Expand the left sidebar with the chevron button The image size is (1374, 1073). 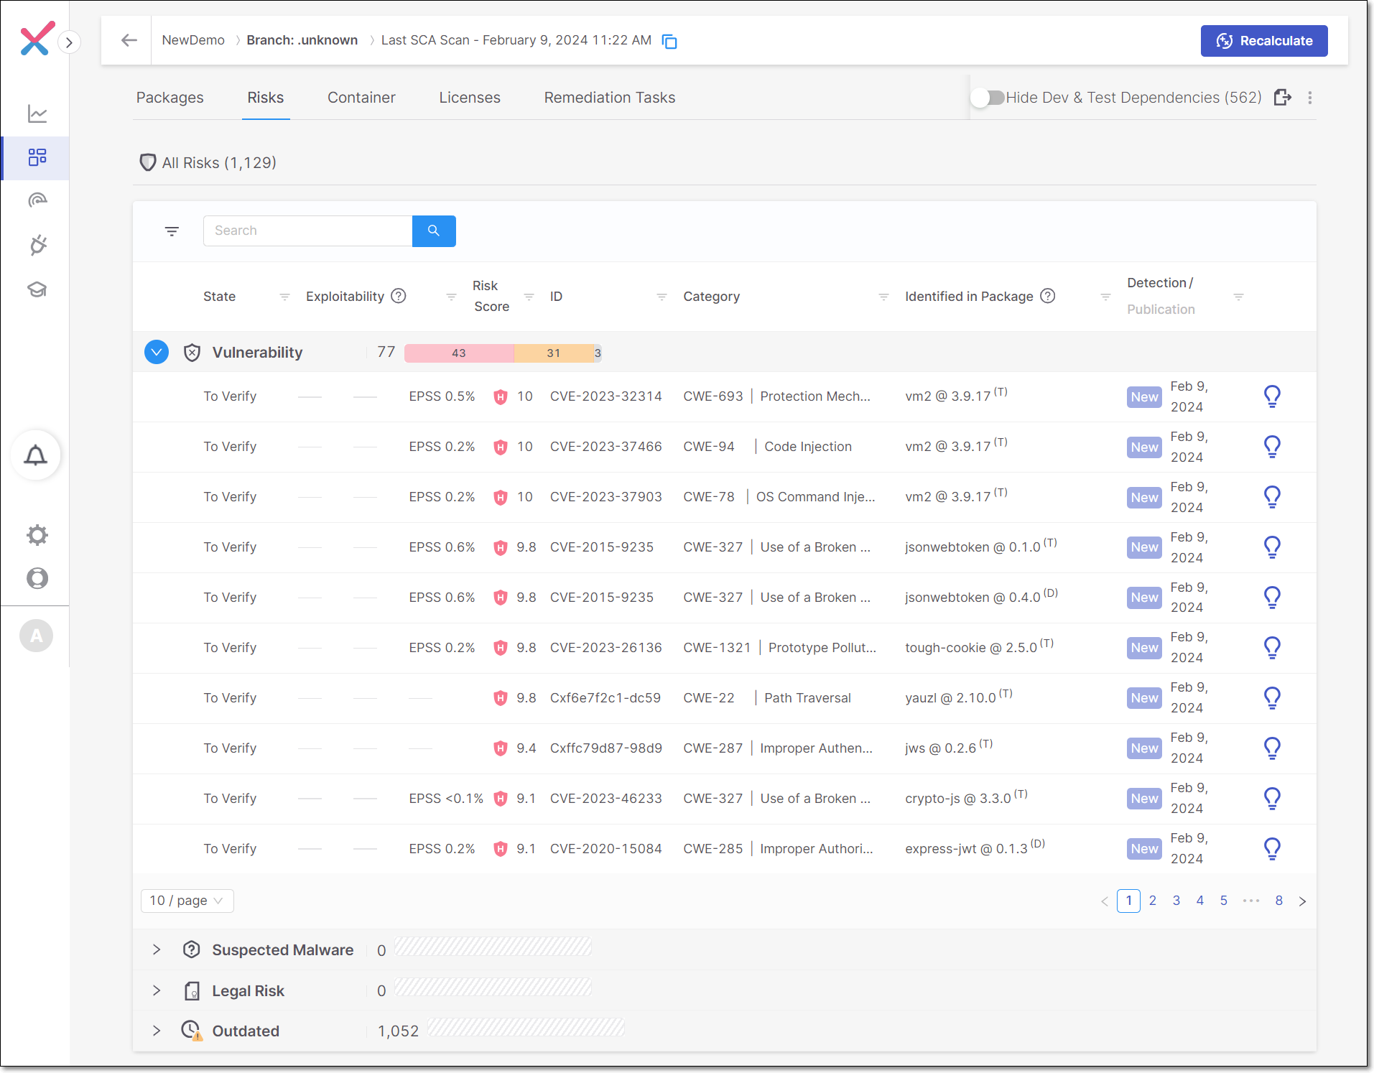pyautogui.click(x=69, y=42)
